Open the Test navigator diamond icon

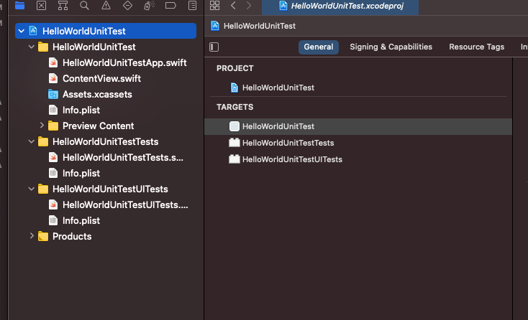127,6
